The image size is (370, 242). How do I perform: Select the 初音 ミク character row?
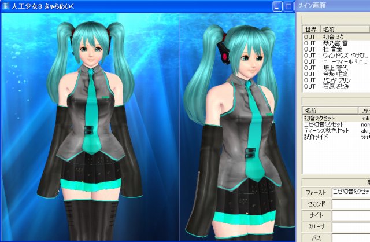(336, 37)
